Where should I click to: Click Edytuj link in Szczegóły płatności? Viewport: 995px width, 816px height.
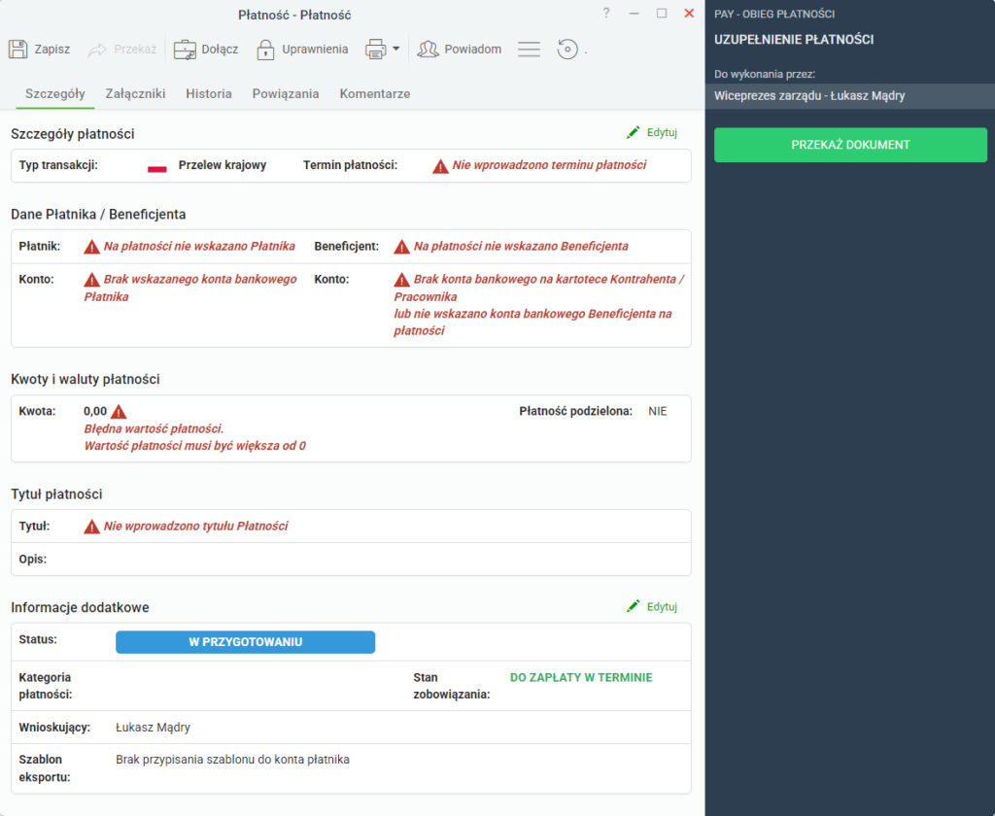[x=662, y=132]
